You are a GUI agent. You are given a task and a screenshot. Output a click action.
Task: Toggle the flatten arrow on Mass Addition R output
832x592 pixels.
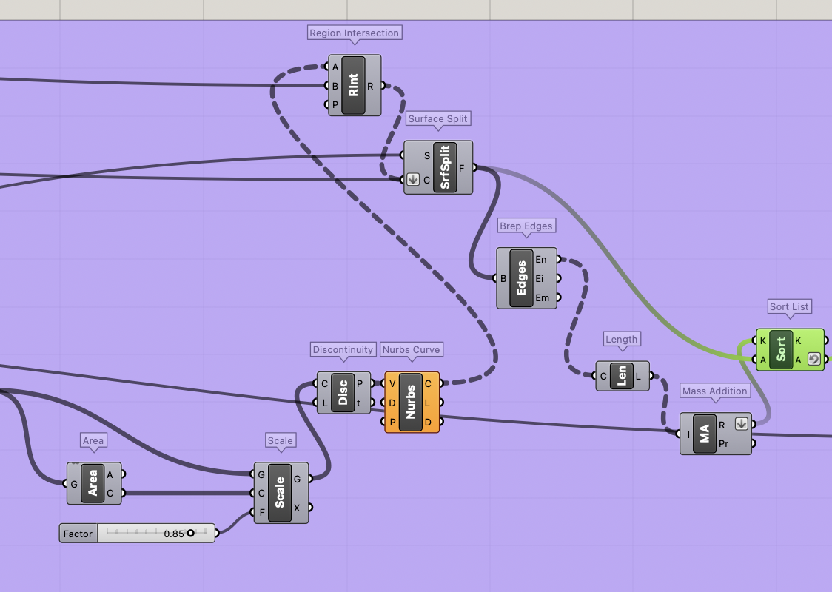tap(742, 424)
